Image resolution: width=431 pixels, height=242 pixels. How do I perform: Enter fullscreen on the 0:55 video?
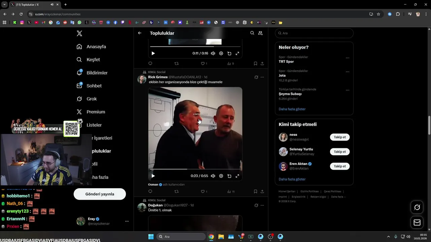[237, 176]
